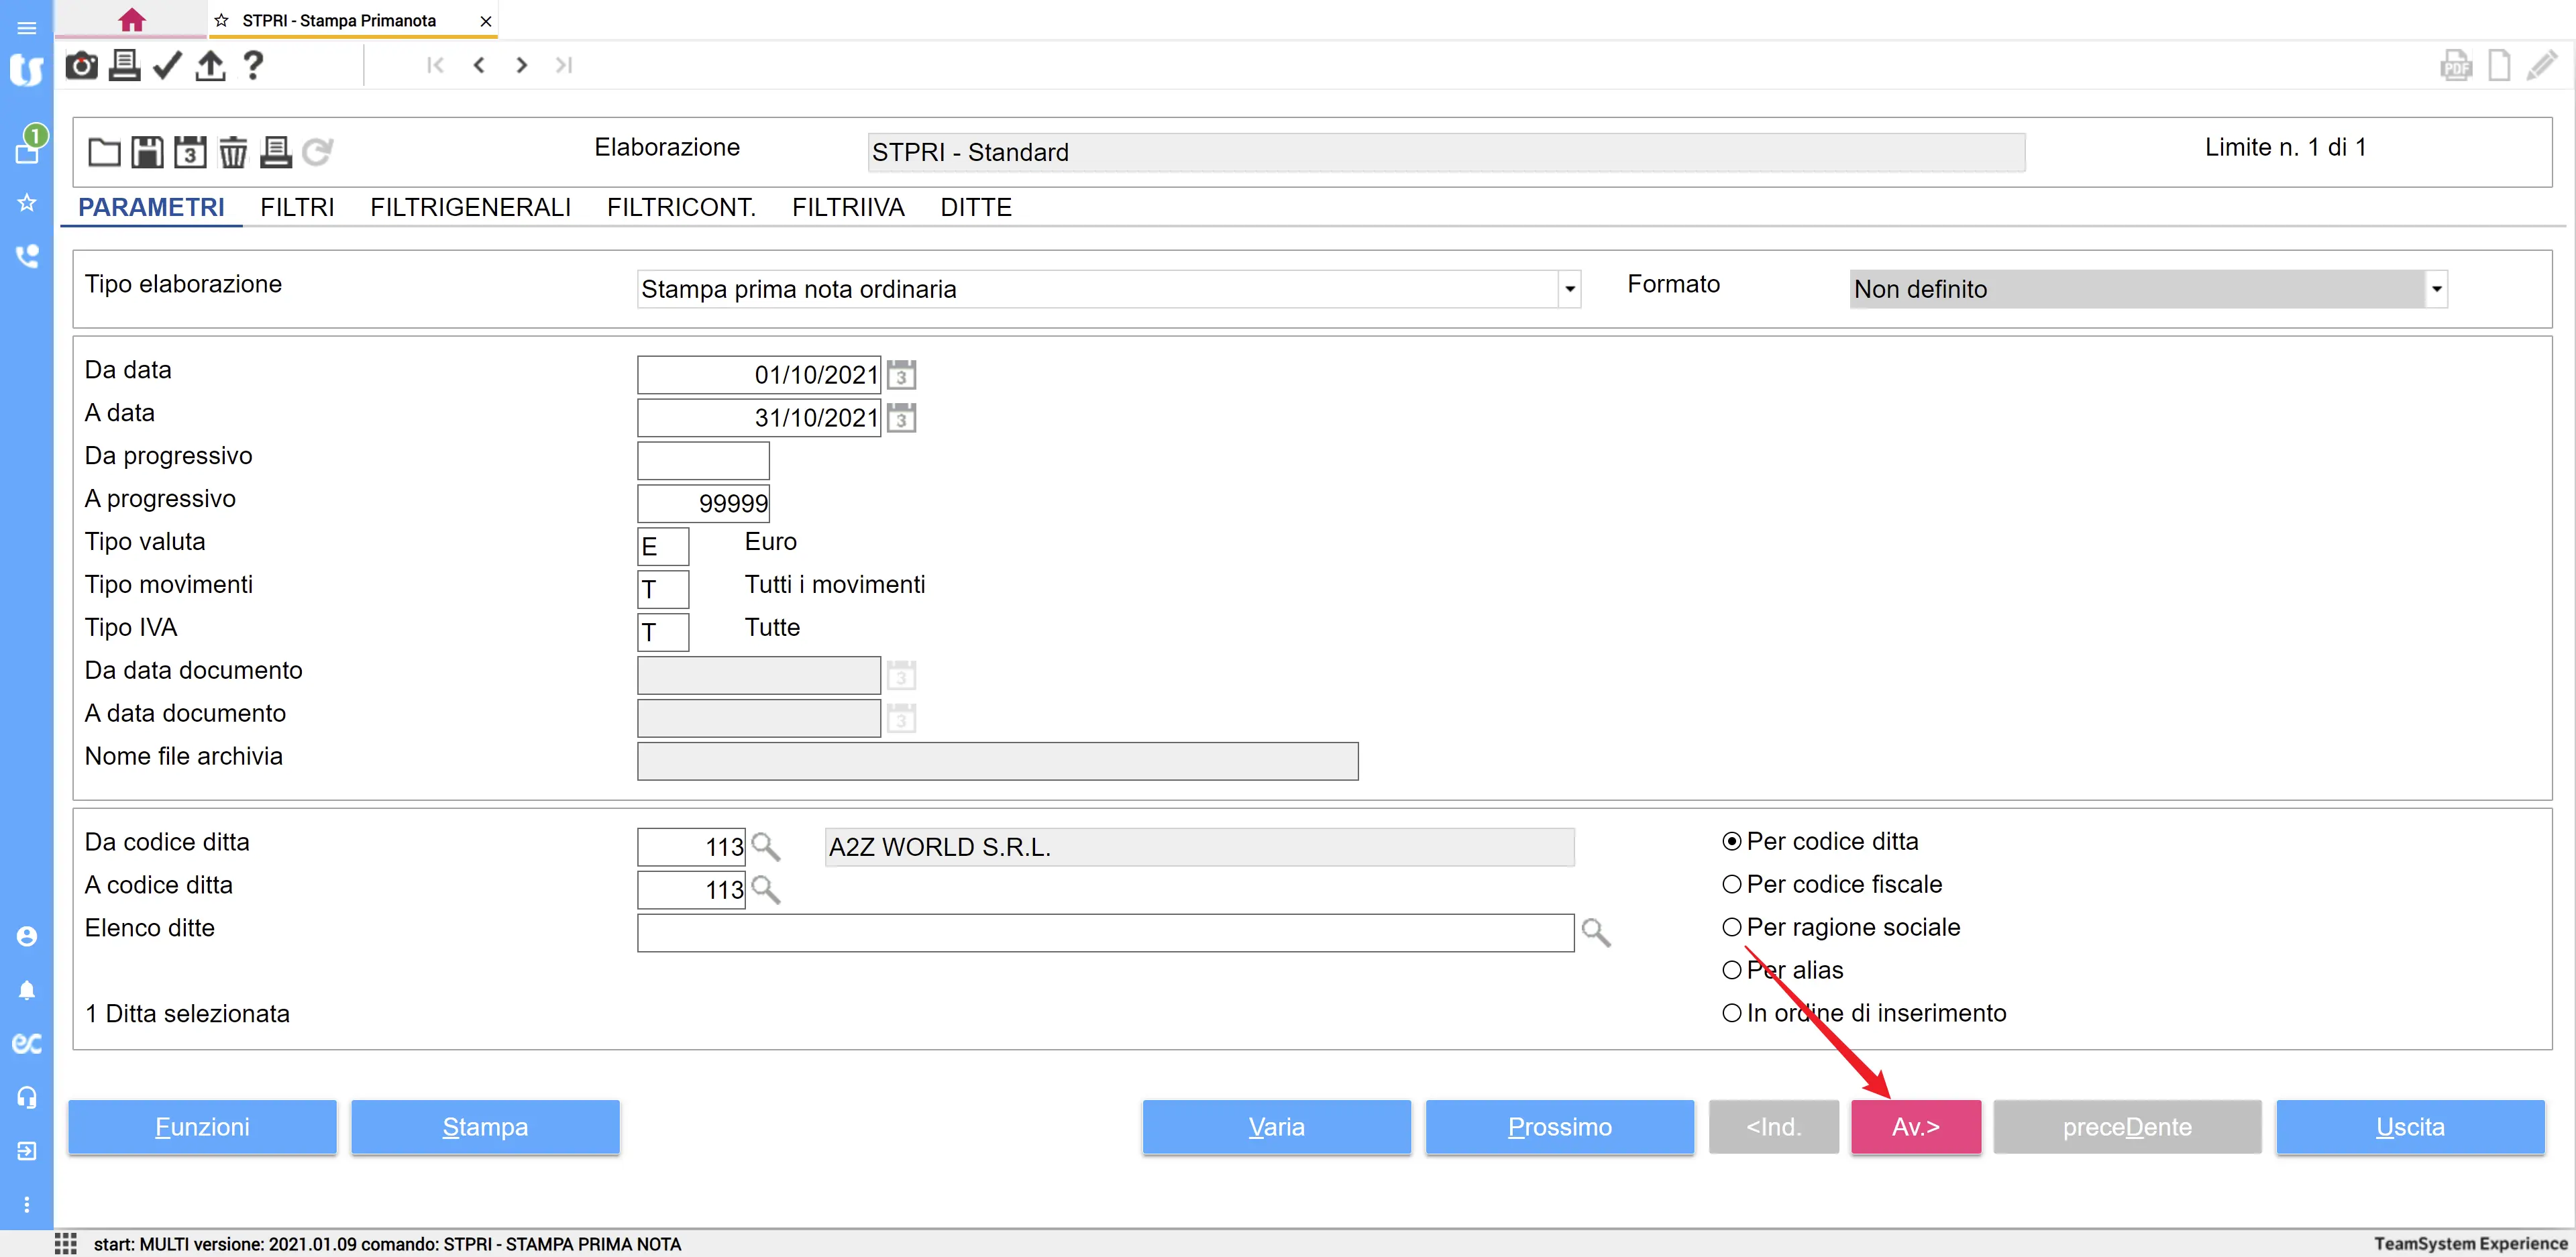Switch to the FILTRIGENERALI tab
This screenshot has height=1257, width=2576.
470,207
